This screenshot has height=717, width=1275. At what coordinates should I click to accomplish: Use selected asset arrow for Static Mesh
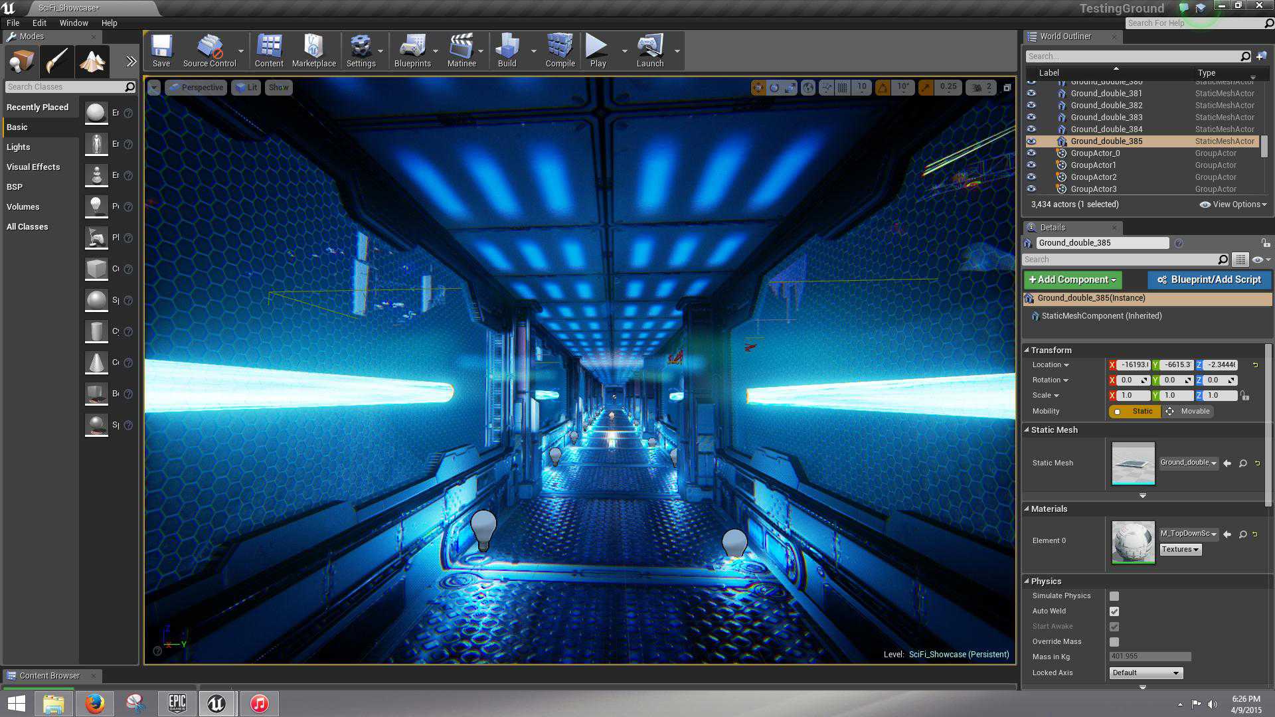pos(1227,463)
